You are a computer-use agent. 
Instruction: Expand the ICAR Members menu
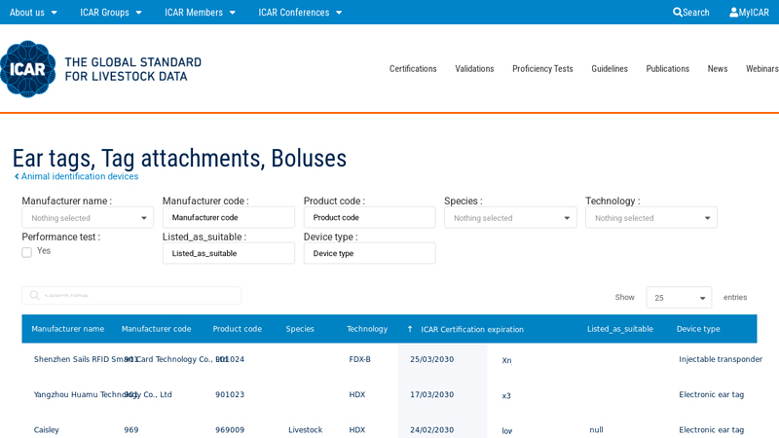coord(200,13)
